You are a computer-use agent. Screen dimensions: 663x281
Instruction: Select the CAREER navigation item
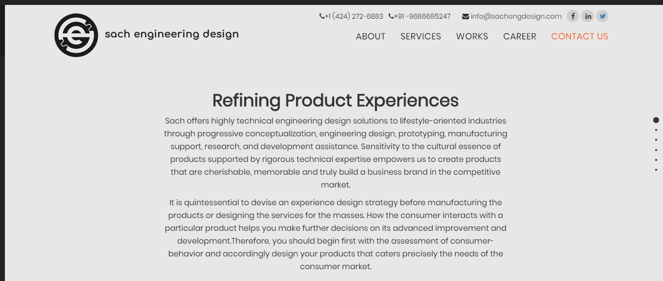[519, 36]
